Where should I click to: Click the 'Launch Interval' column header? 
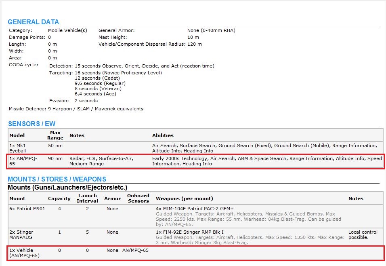[87, 198]
